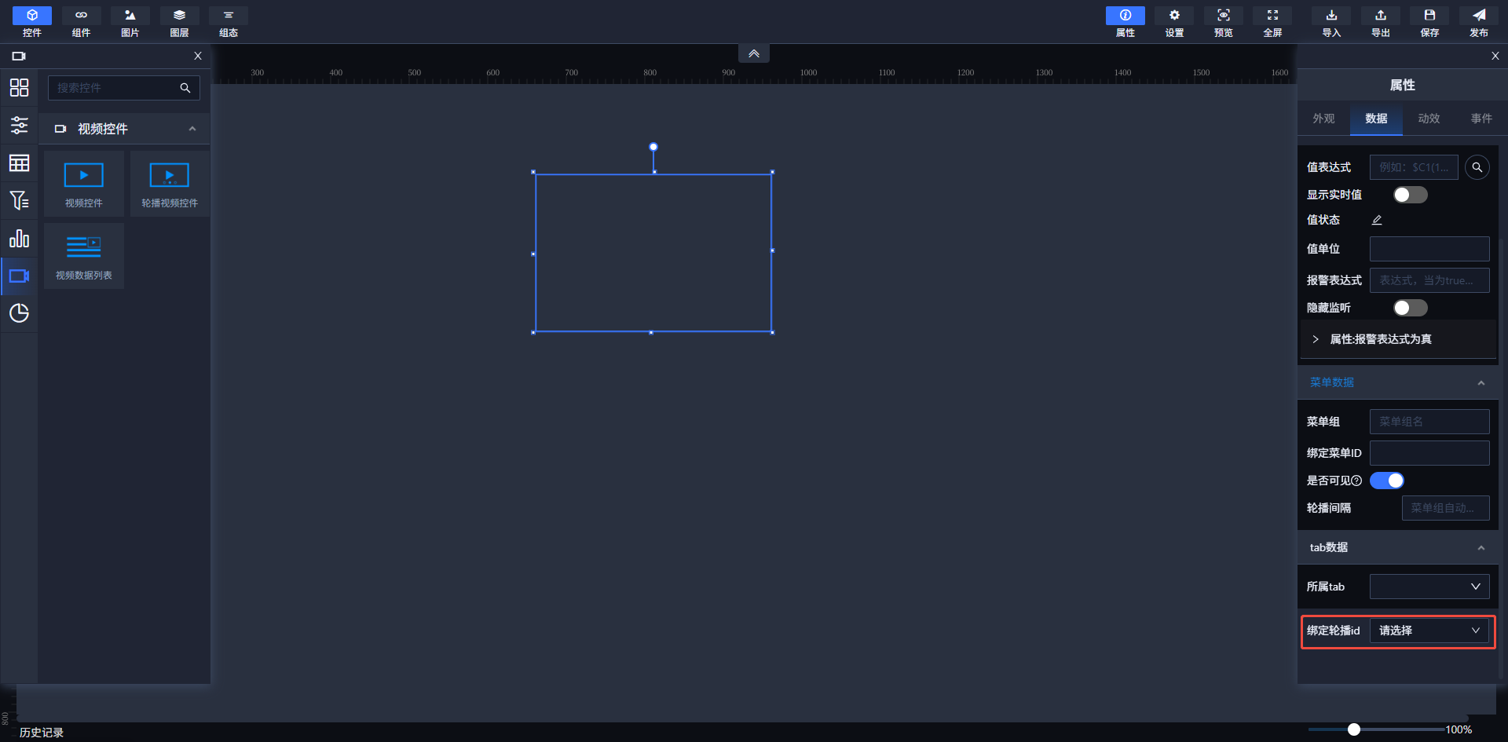Switch to the 外观 tab
The image size is (1508, 742).
(x=1323, y=119)
